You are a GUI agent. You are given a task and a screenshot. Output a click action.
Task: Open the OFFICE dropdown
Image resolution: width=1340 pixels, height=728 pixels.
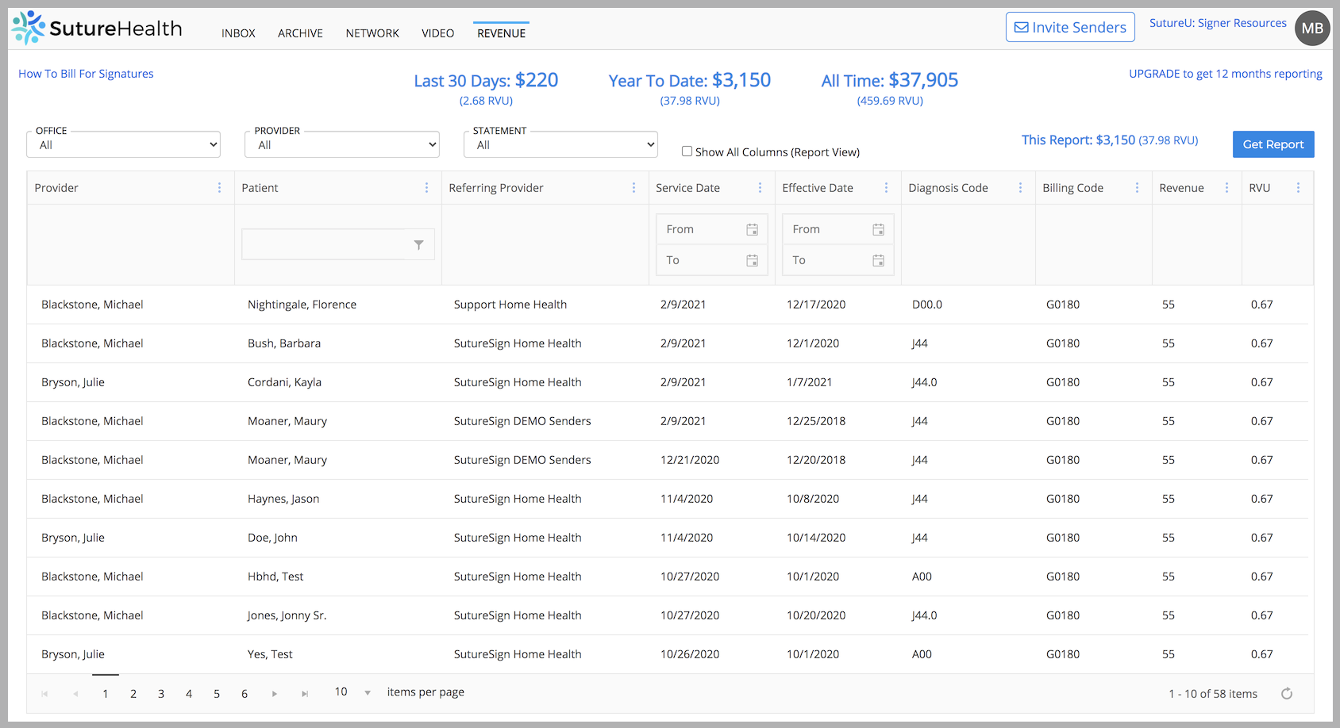coord(123,144)
